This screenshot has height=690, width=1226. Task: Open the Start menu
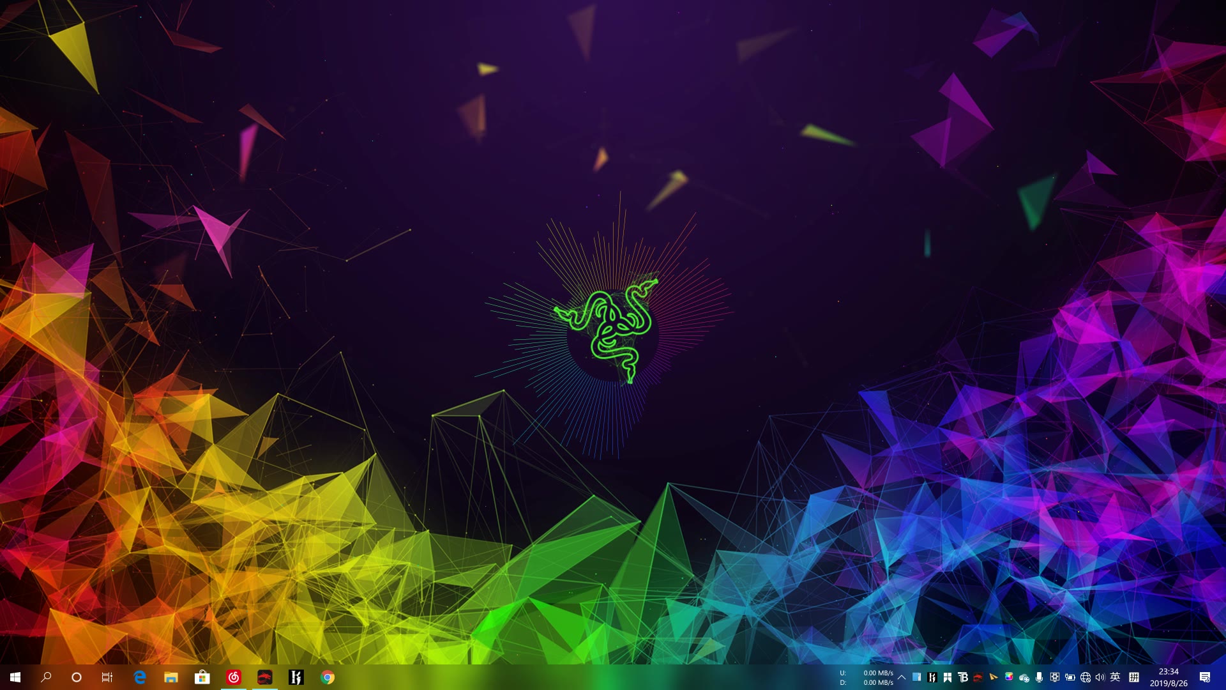15,677
